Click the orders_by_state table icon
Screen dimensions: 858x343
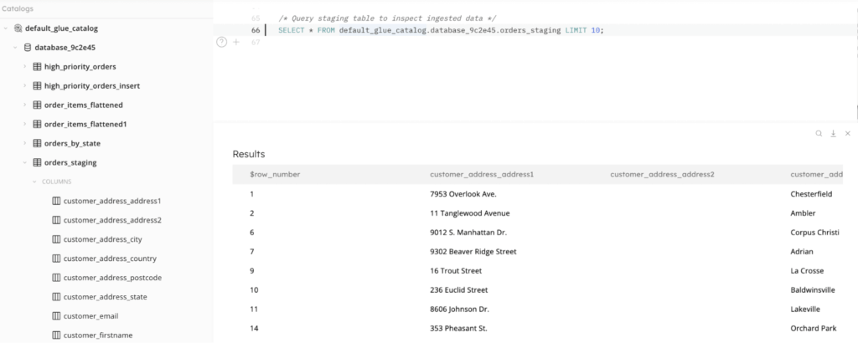pos(37,143)
